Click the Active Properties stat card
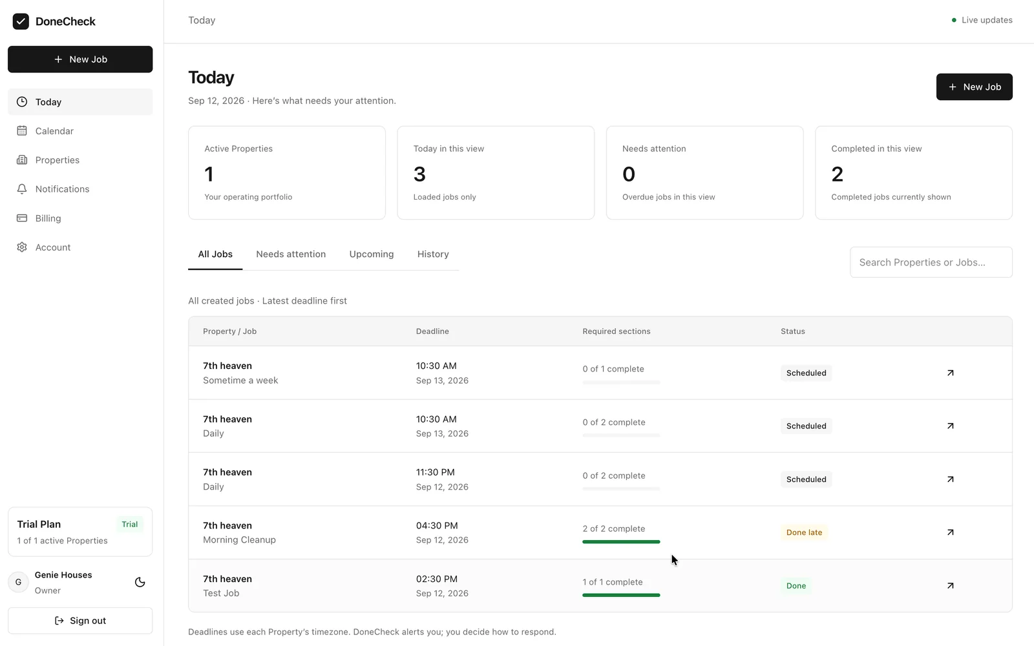Screen dimensions: 1034x646 tap(287, 172)
